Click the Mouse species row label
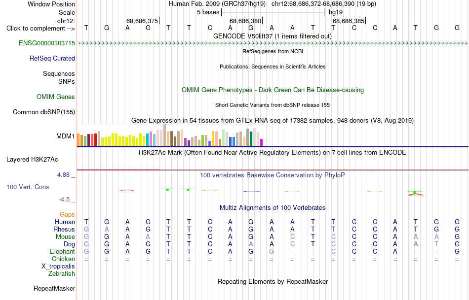The height and width of the screenshot is (300, 469). pyautogui.click(x=66, y=237)
